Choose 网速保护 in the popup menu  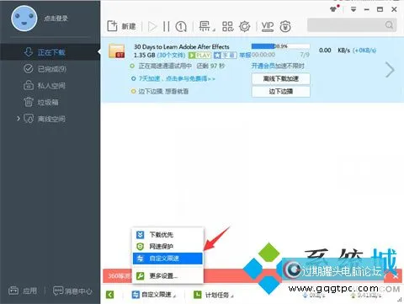[x=167, y=247]
